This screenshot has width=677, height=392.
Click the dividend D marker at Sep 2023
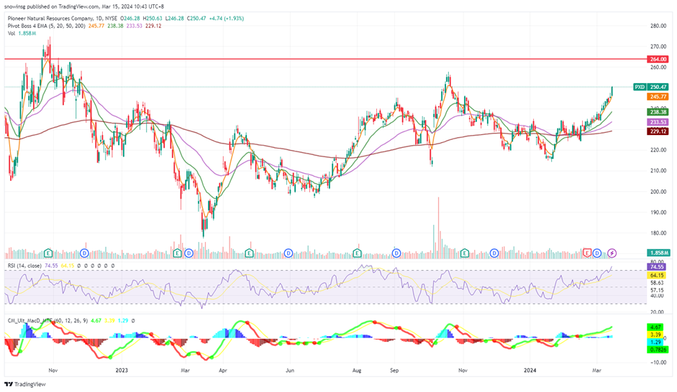coord(396,253)
